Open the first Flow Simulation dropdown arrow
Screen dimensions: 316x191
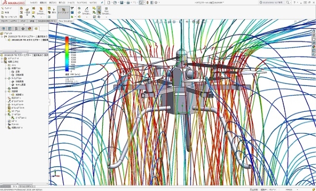pyautogui.click(x=41, y=17)
